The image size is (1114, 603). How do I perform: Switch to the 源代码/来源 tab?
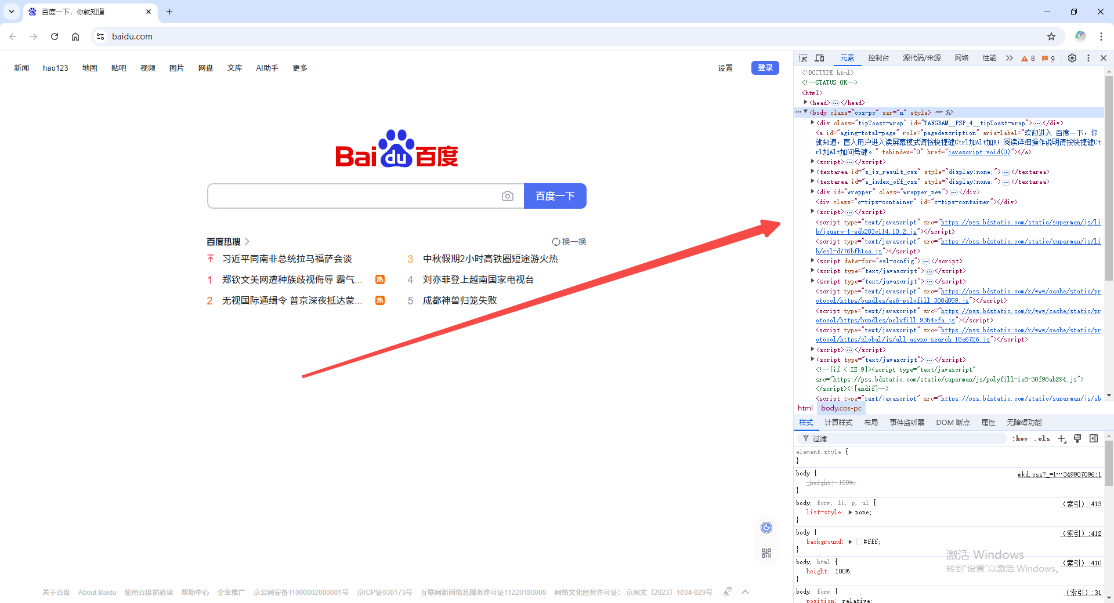[x=922, y=58]
